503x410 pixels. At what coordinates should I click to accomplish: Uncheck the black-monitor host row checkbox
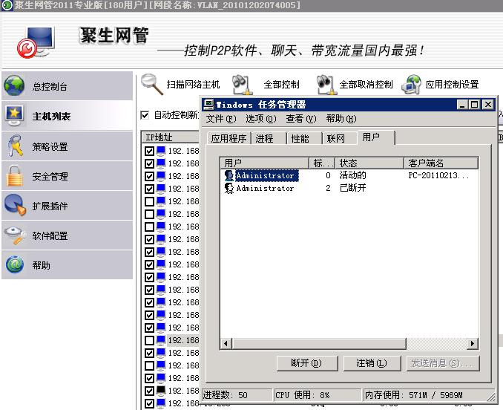[149, 391]
